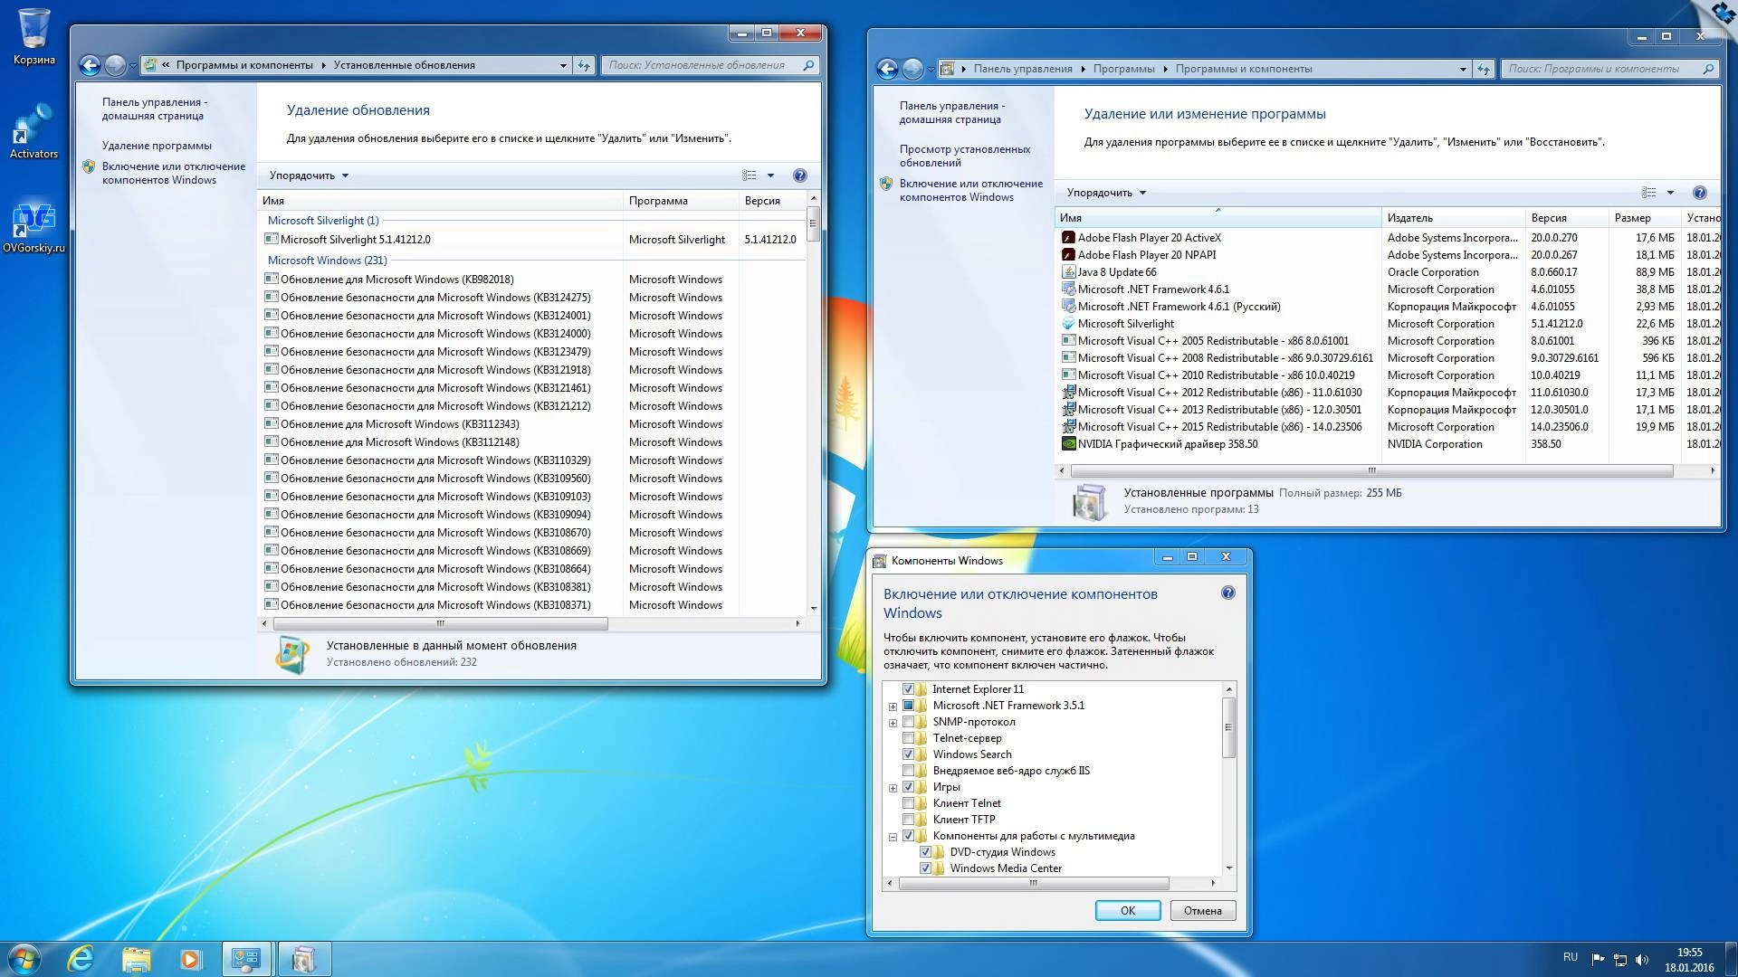Enable the Telnet-сервер checkbox

tap(908, 738)
